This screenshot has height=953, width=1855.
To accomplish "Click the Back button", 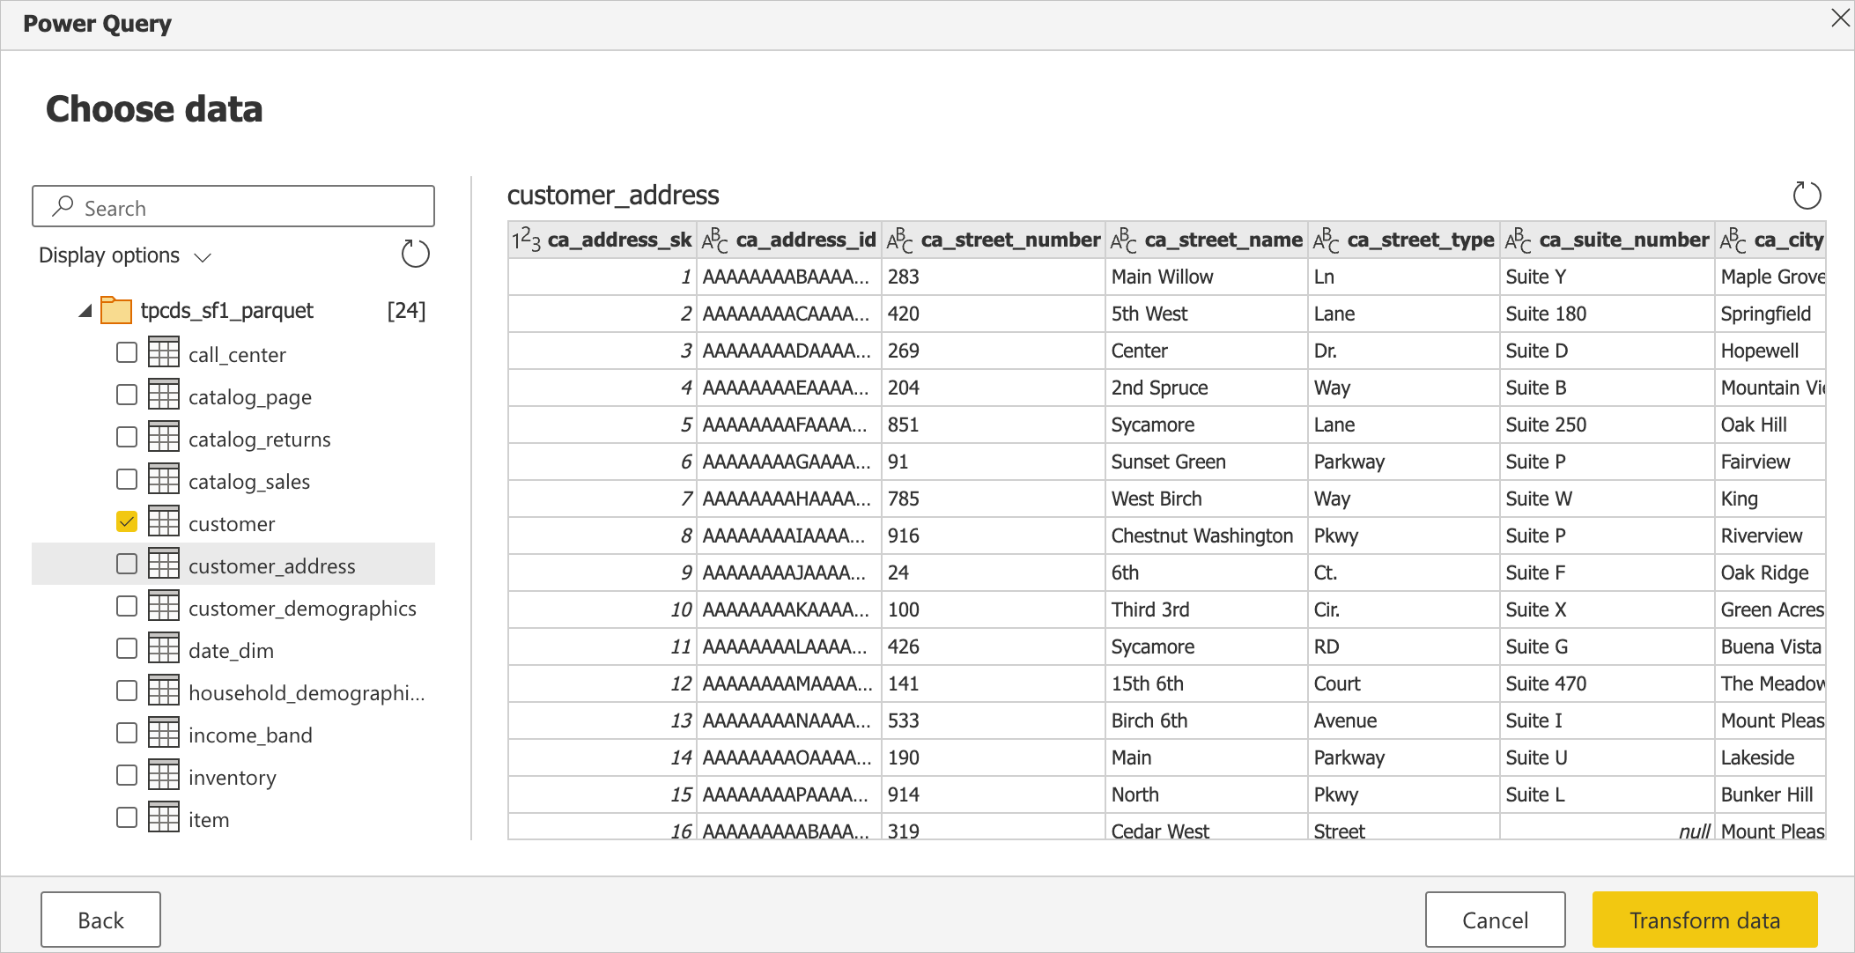I will (x=101, y=919).
